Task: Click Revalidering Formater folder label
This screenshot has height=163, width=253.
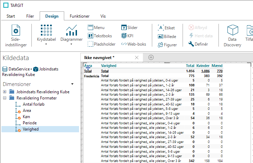Action: pyautogui.click(x=37, y=98)
